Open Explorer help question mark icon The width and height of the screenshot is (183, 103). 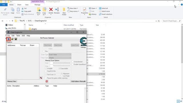(182, 5)
